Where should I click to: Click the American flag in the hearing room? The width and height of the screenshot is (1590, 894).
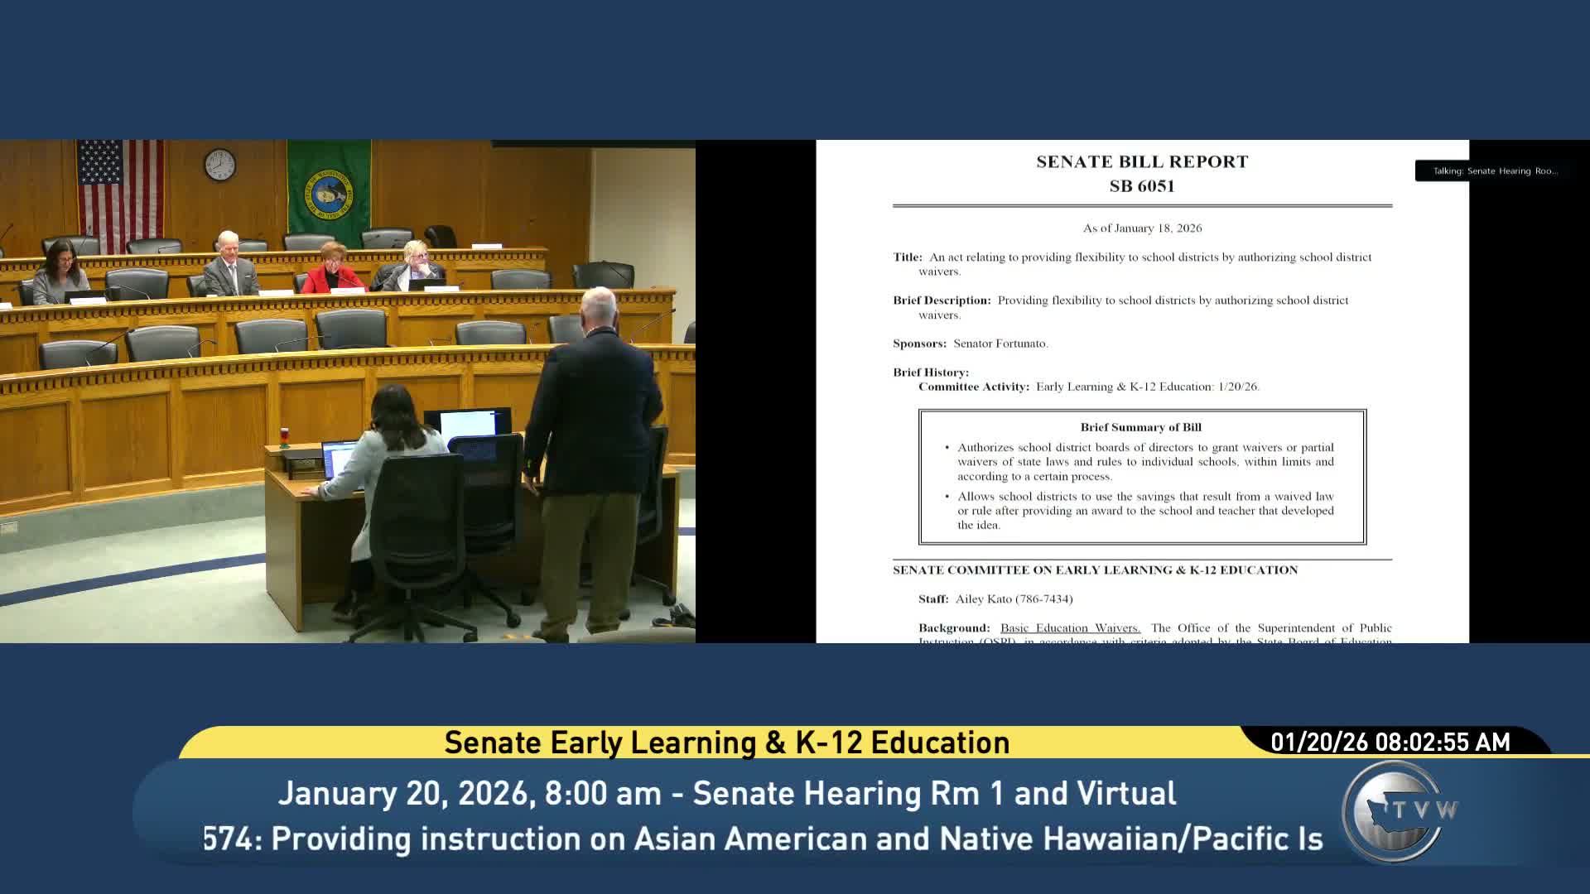[119, 192]
